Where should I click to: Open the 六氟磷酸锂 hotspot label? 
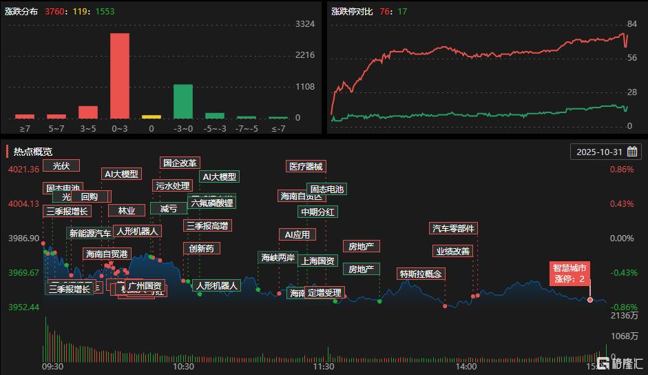tap(212, 203)
